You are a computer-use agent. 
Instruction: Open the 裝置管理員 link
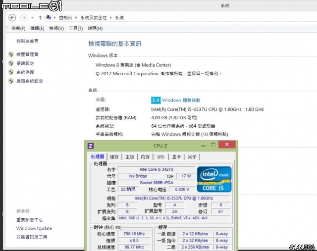coord(27,54)
